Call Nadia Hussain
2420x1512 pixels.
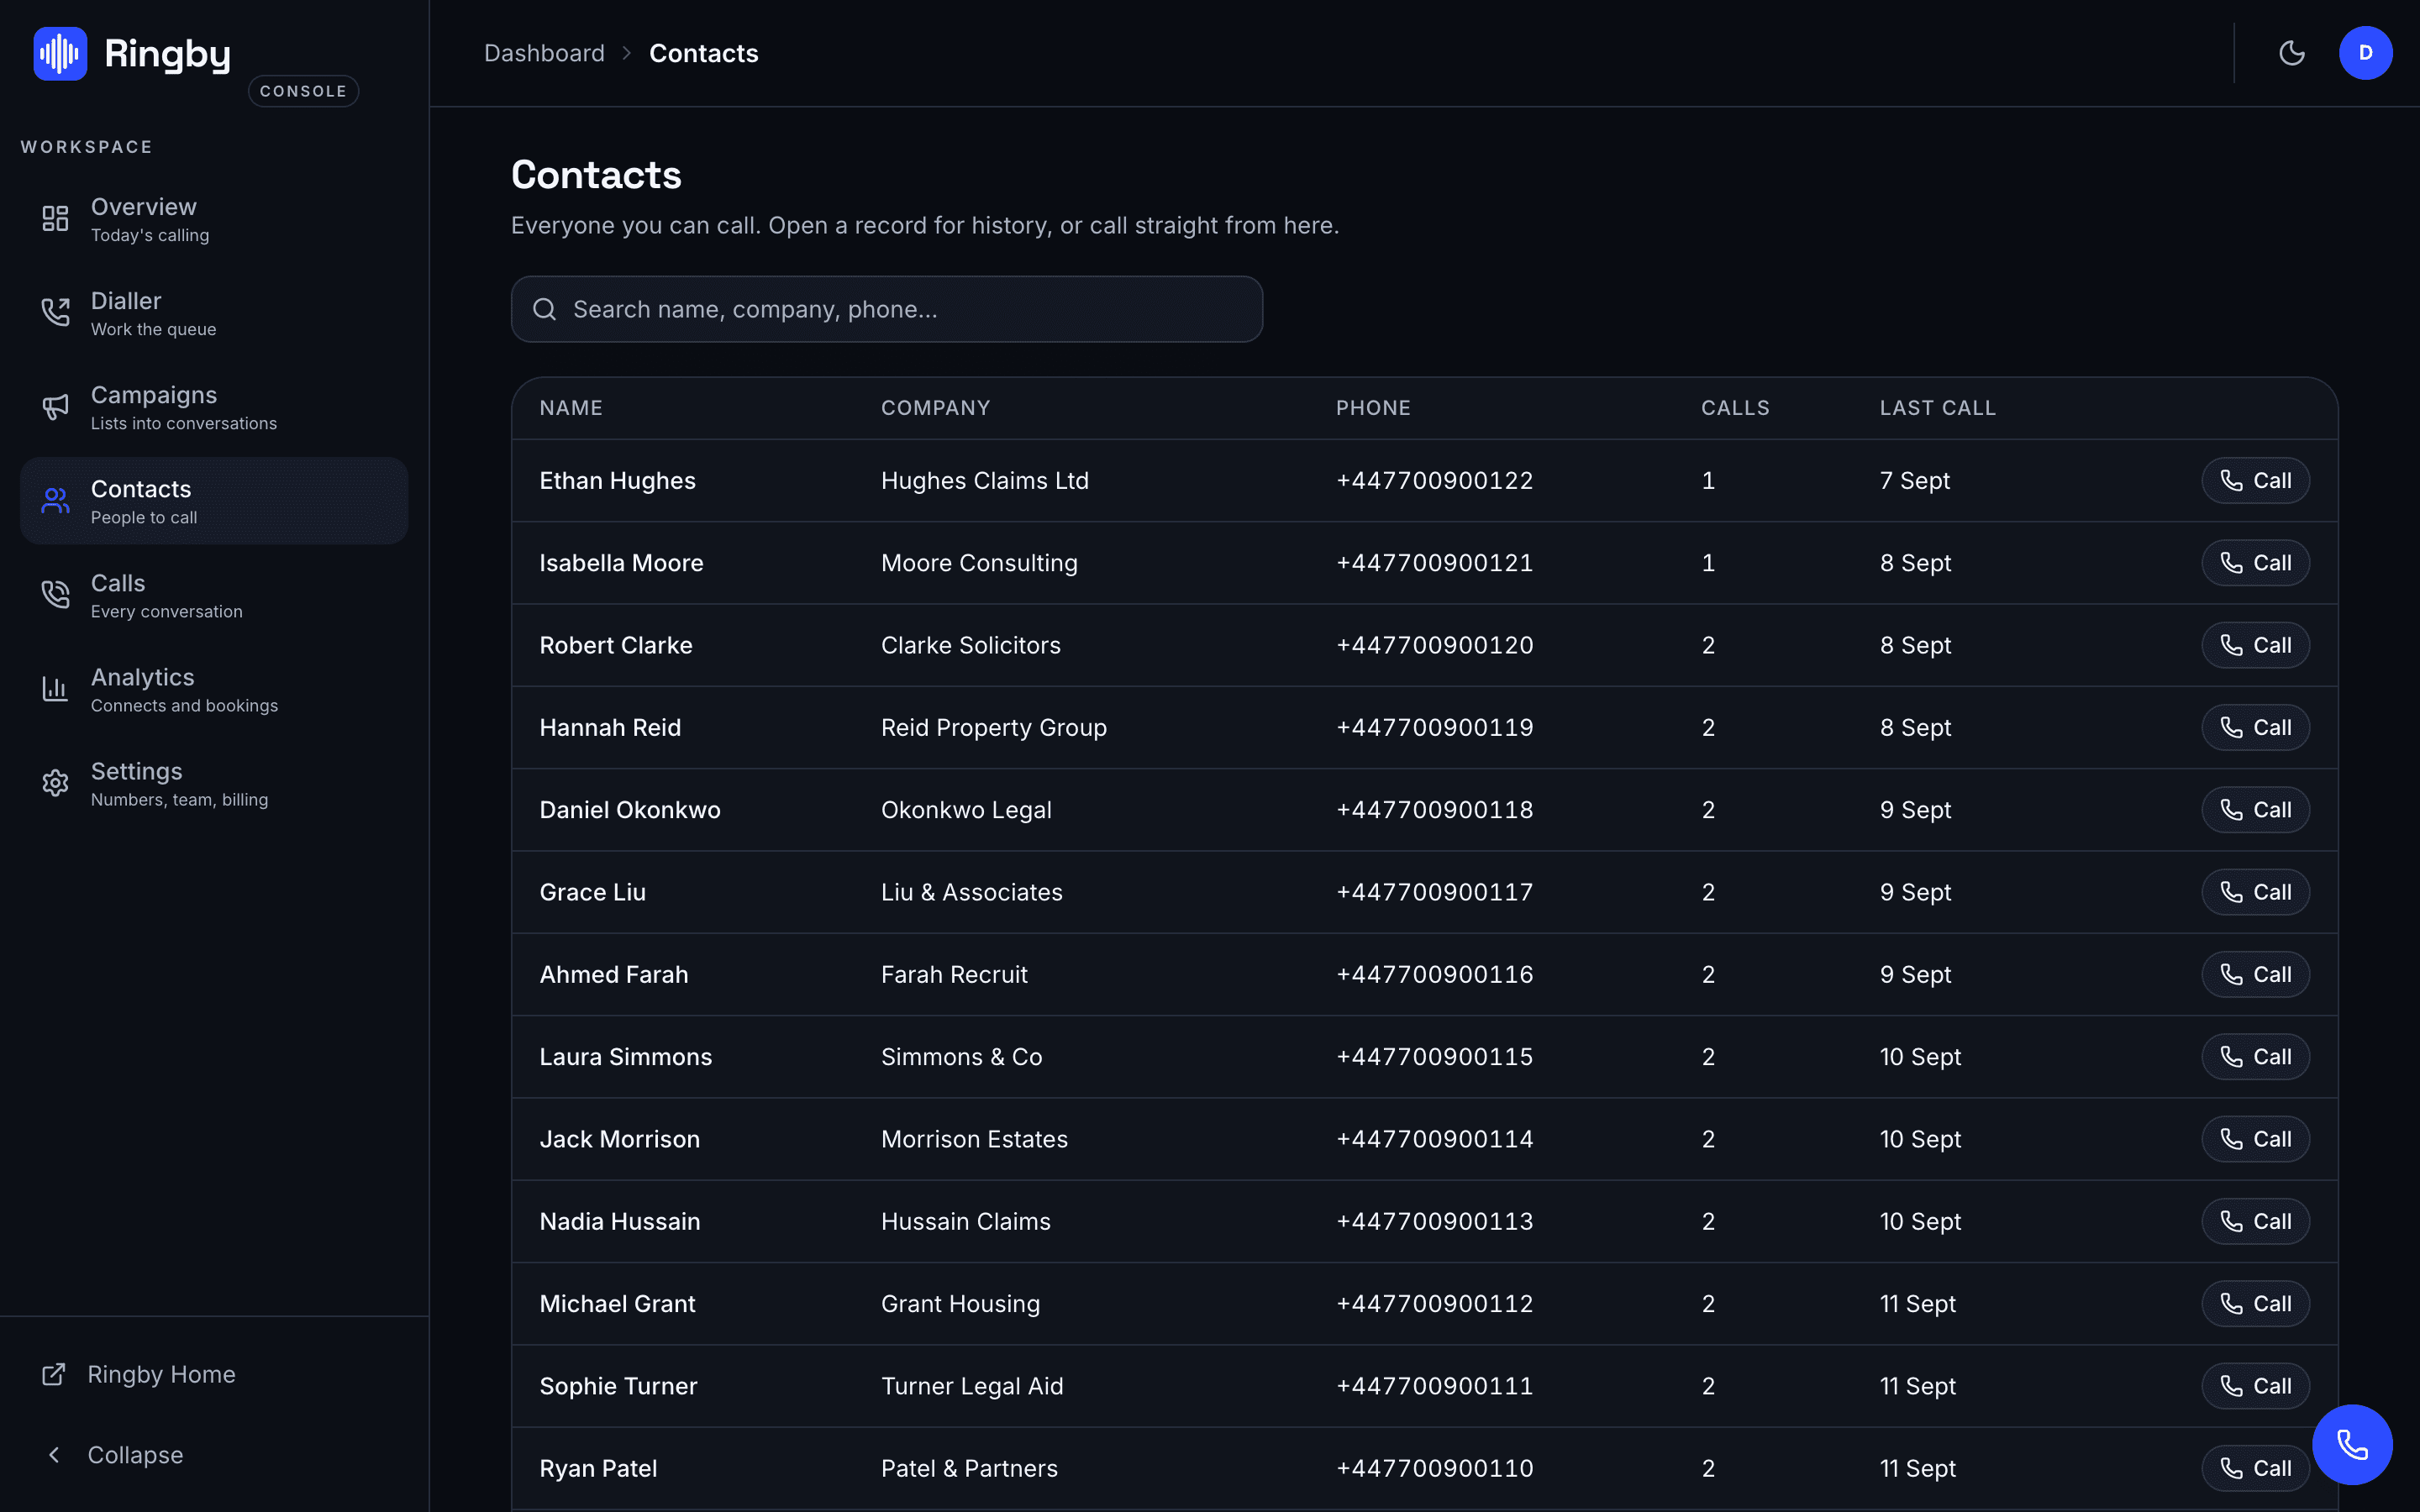2255,1221
